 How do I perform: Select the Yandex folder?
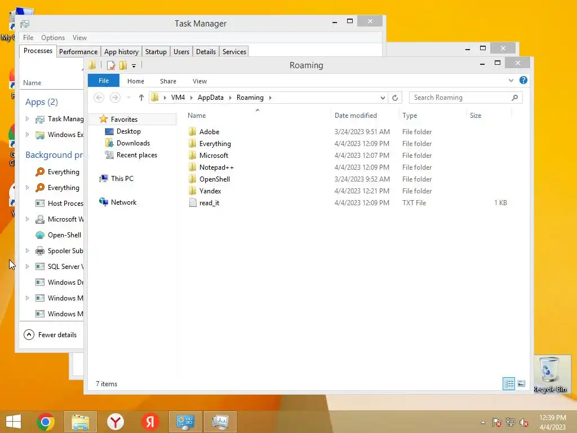(210, 191)
